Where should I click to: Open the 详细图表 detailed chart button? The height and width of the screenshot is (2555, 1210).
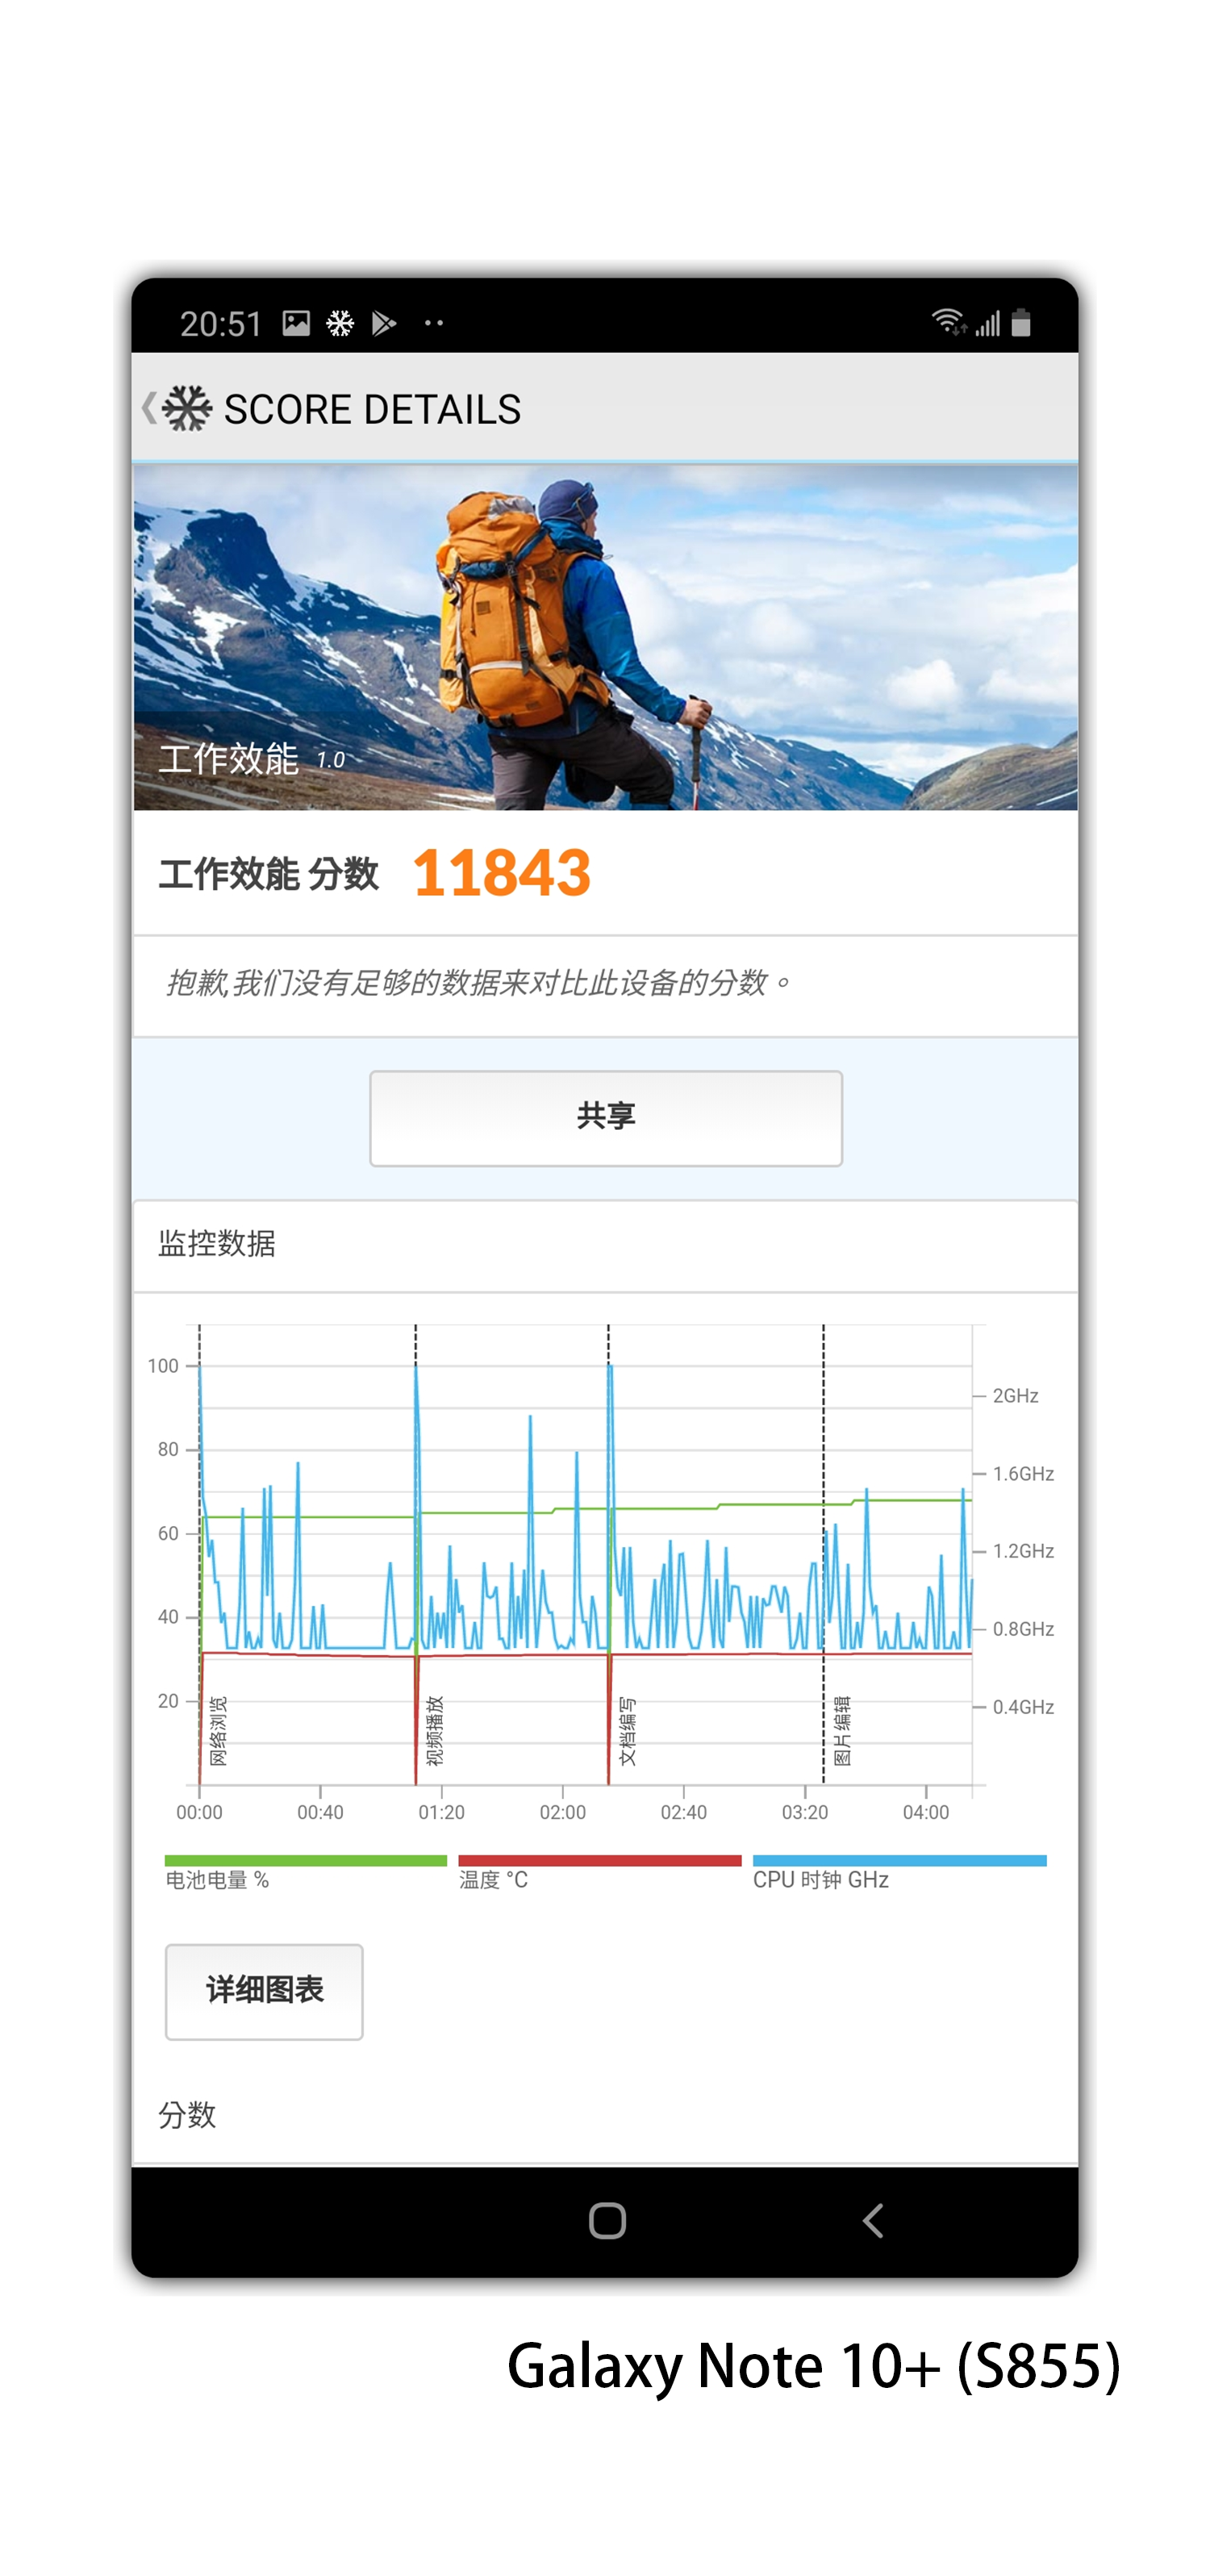(264, 1991)
